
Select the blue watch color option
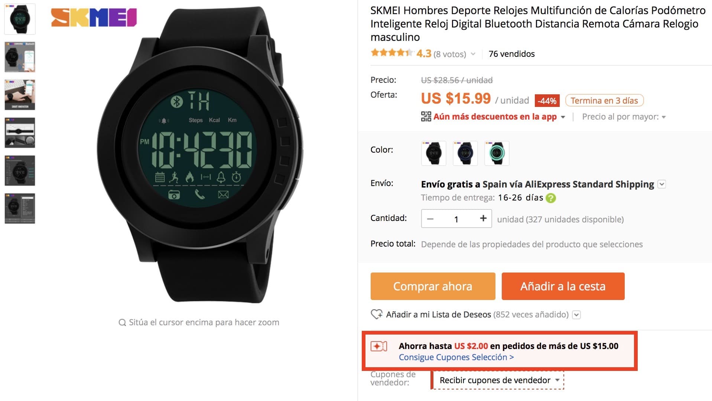point(465,153)
